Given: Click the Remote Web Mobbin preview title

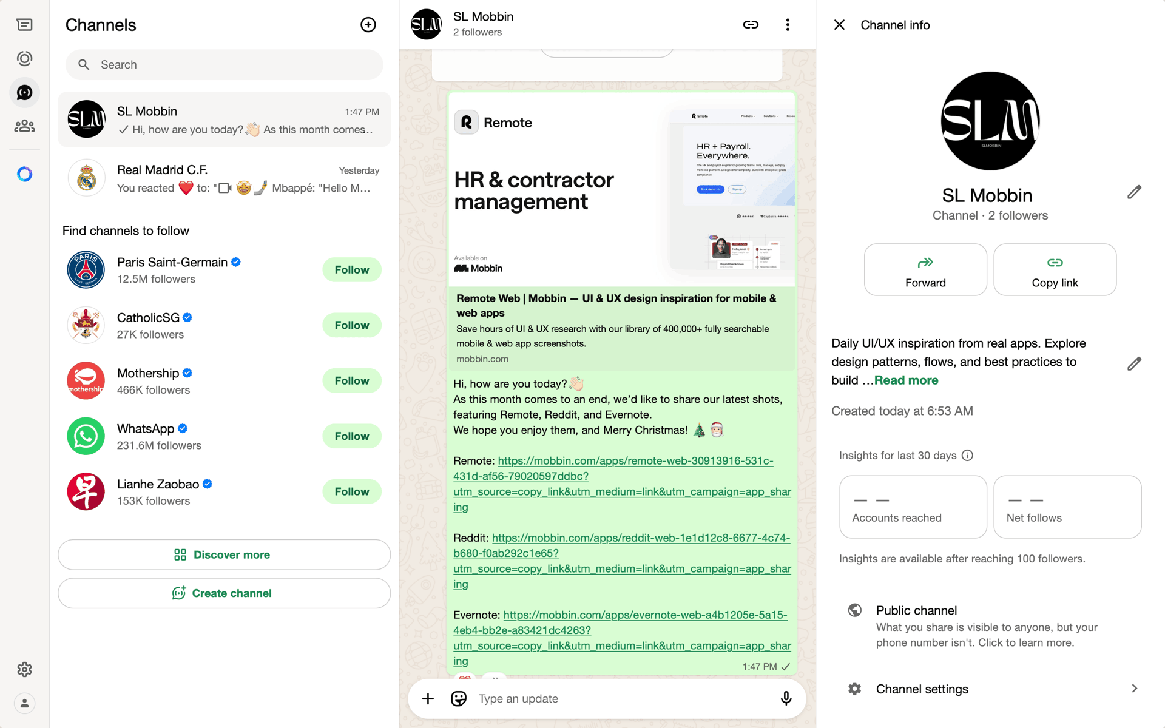Looking at the screenshot, I should click(616, 306).
